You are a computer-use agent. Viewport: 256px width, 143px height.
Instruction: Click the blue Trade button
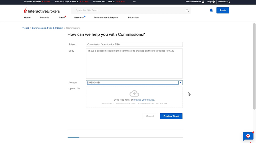click(x=223, y=10)
